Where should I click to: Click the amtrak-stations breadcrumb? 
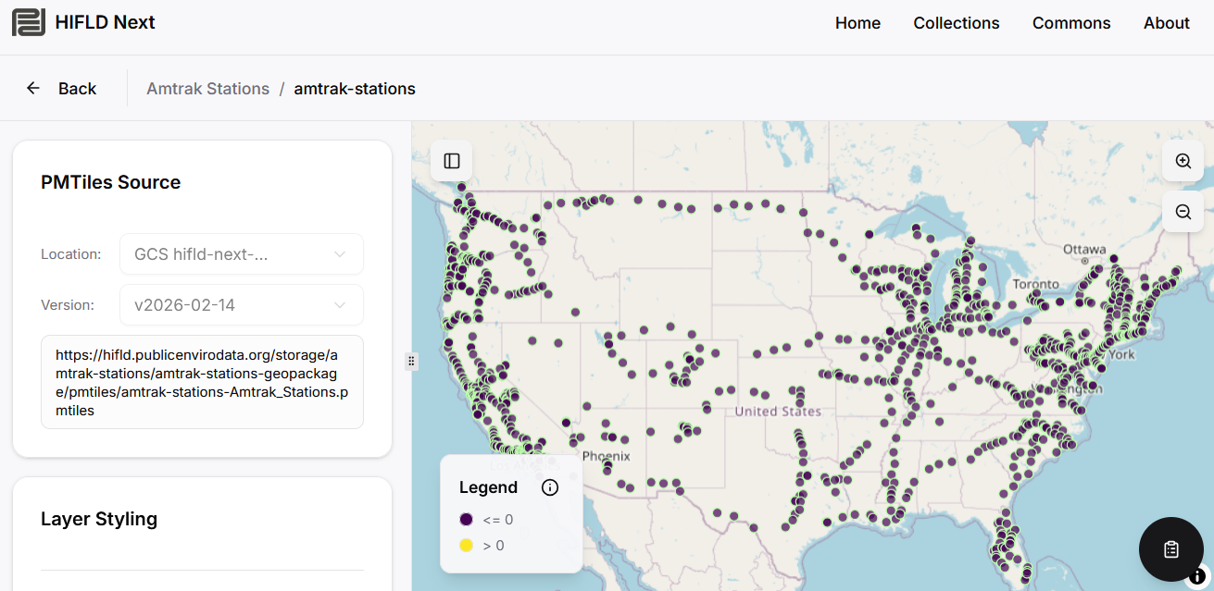(x=355, y=89)
